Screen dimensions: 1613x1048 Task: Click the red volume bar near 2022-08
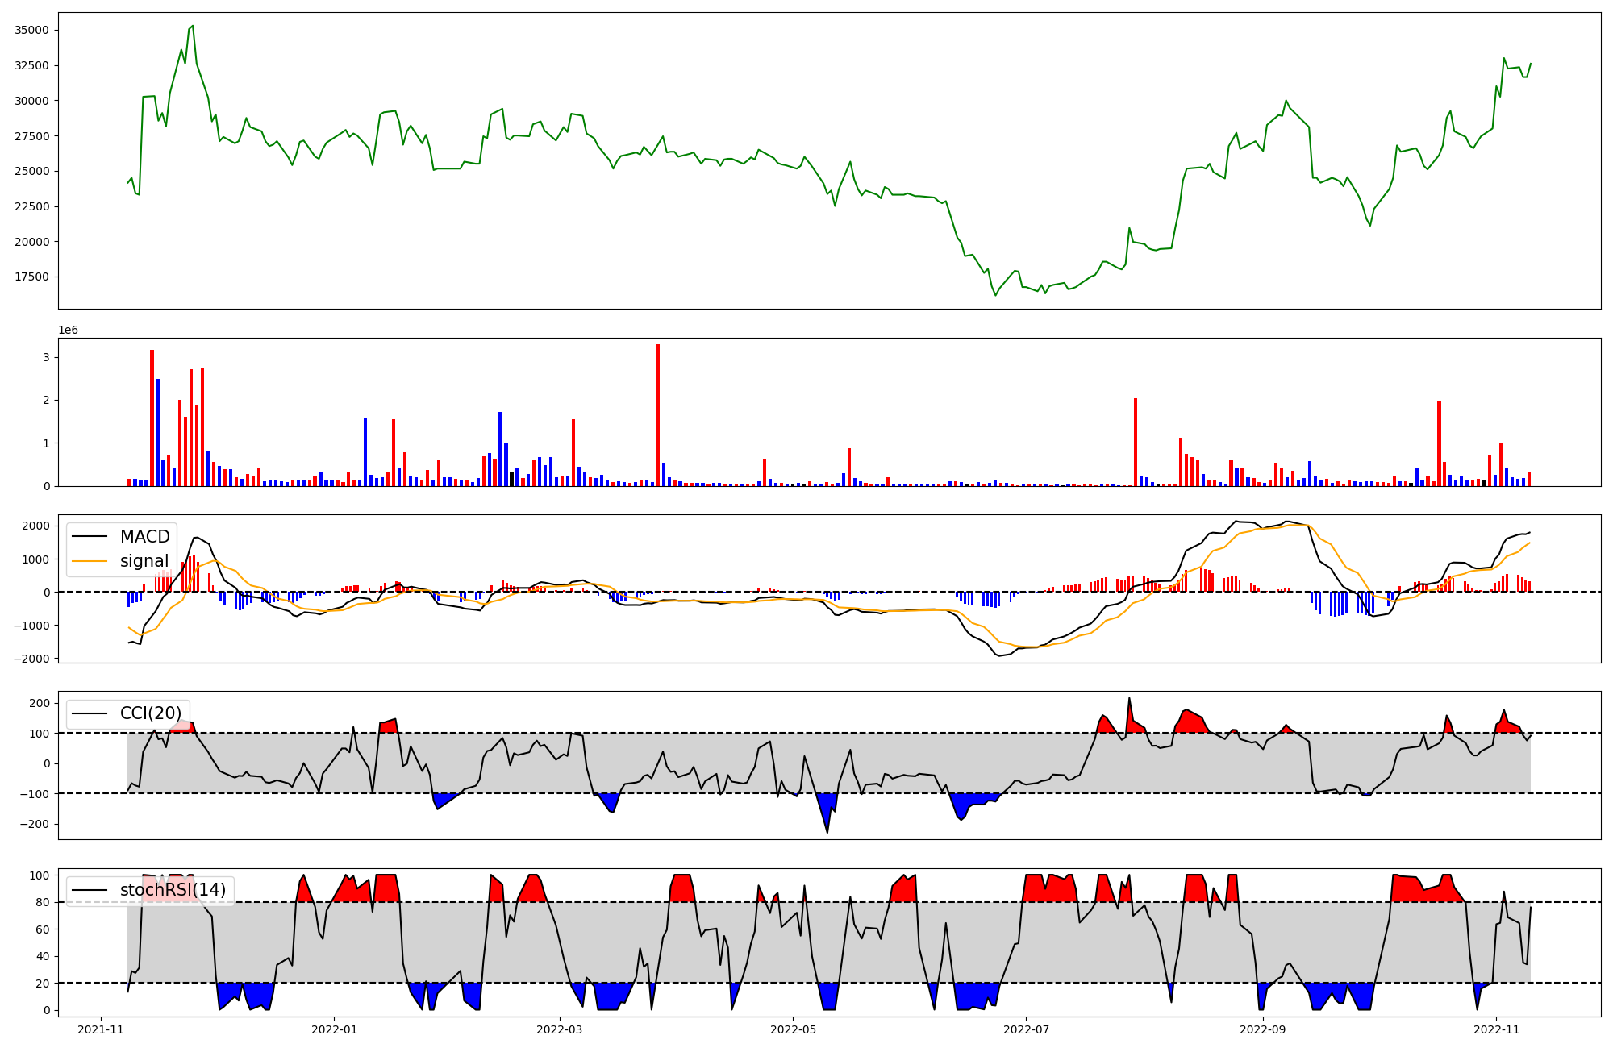1136,442
